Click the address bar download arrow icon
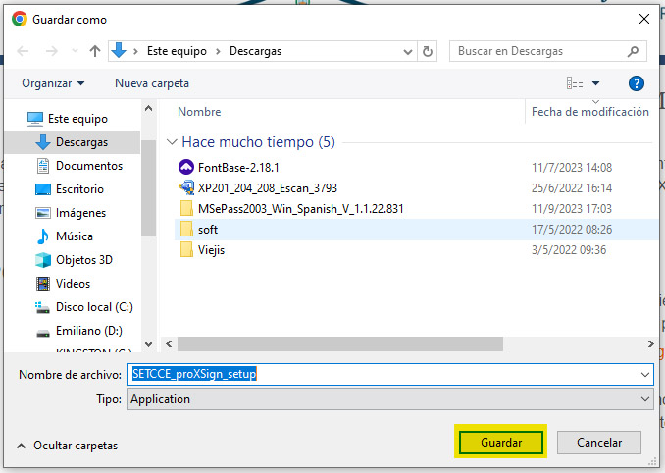Viewport: 665px width, 473px height. (x=119, y=51)
